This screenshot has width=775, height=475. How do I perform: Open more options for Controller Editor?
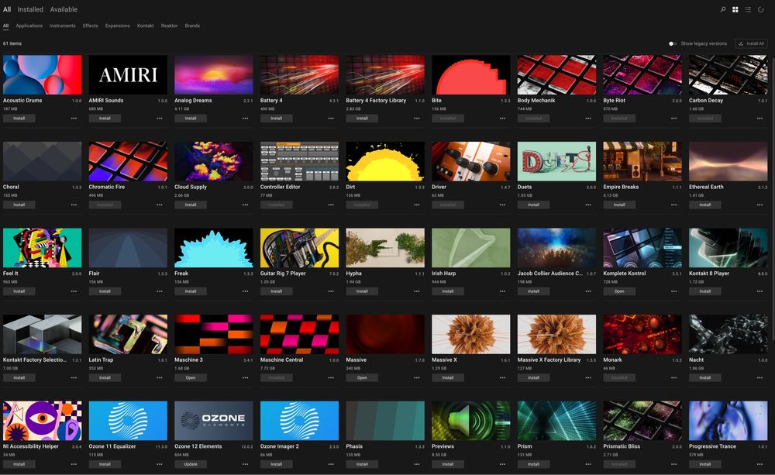[x=331, y=205]
